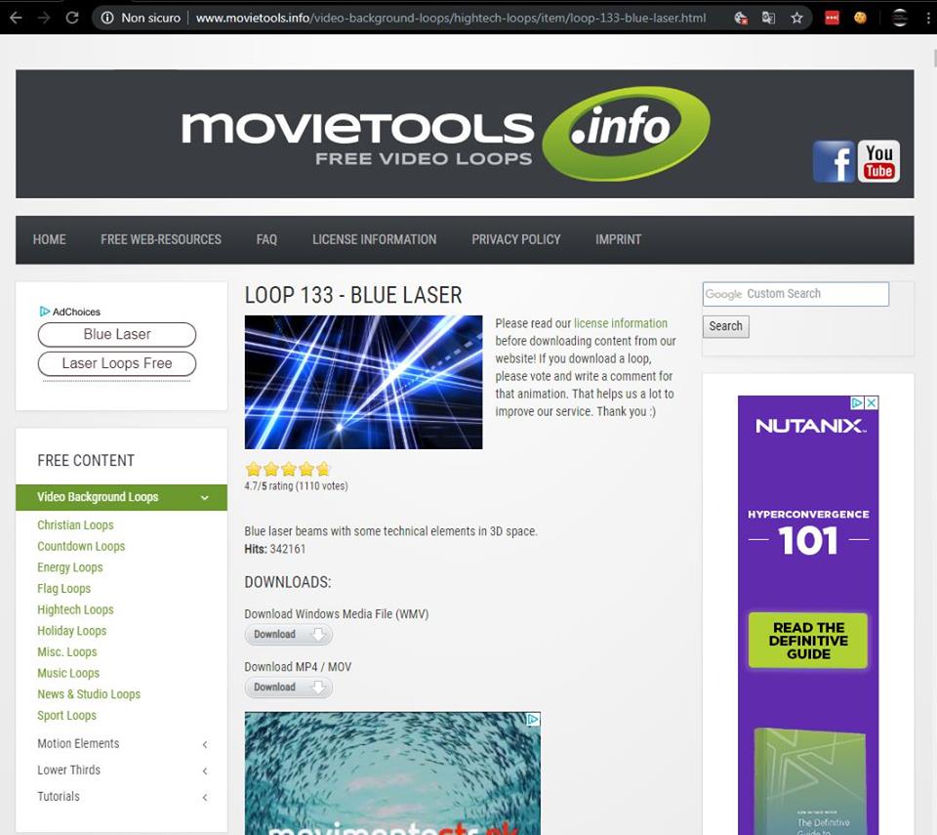
Task: Open the Chrome three-dot menu
Action: click(x=927, y=18)
